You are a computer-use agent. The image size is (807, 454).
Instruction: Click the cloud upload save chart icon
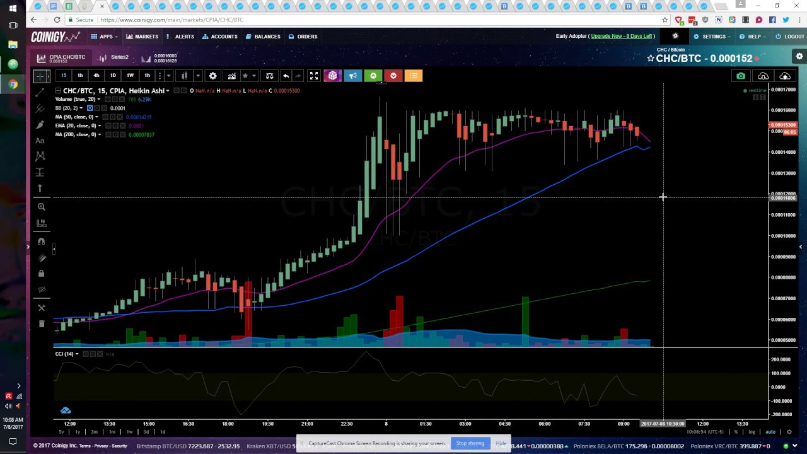(x=785, y=76)
